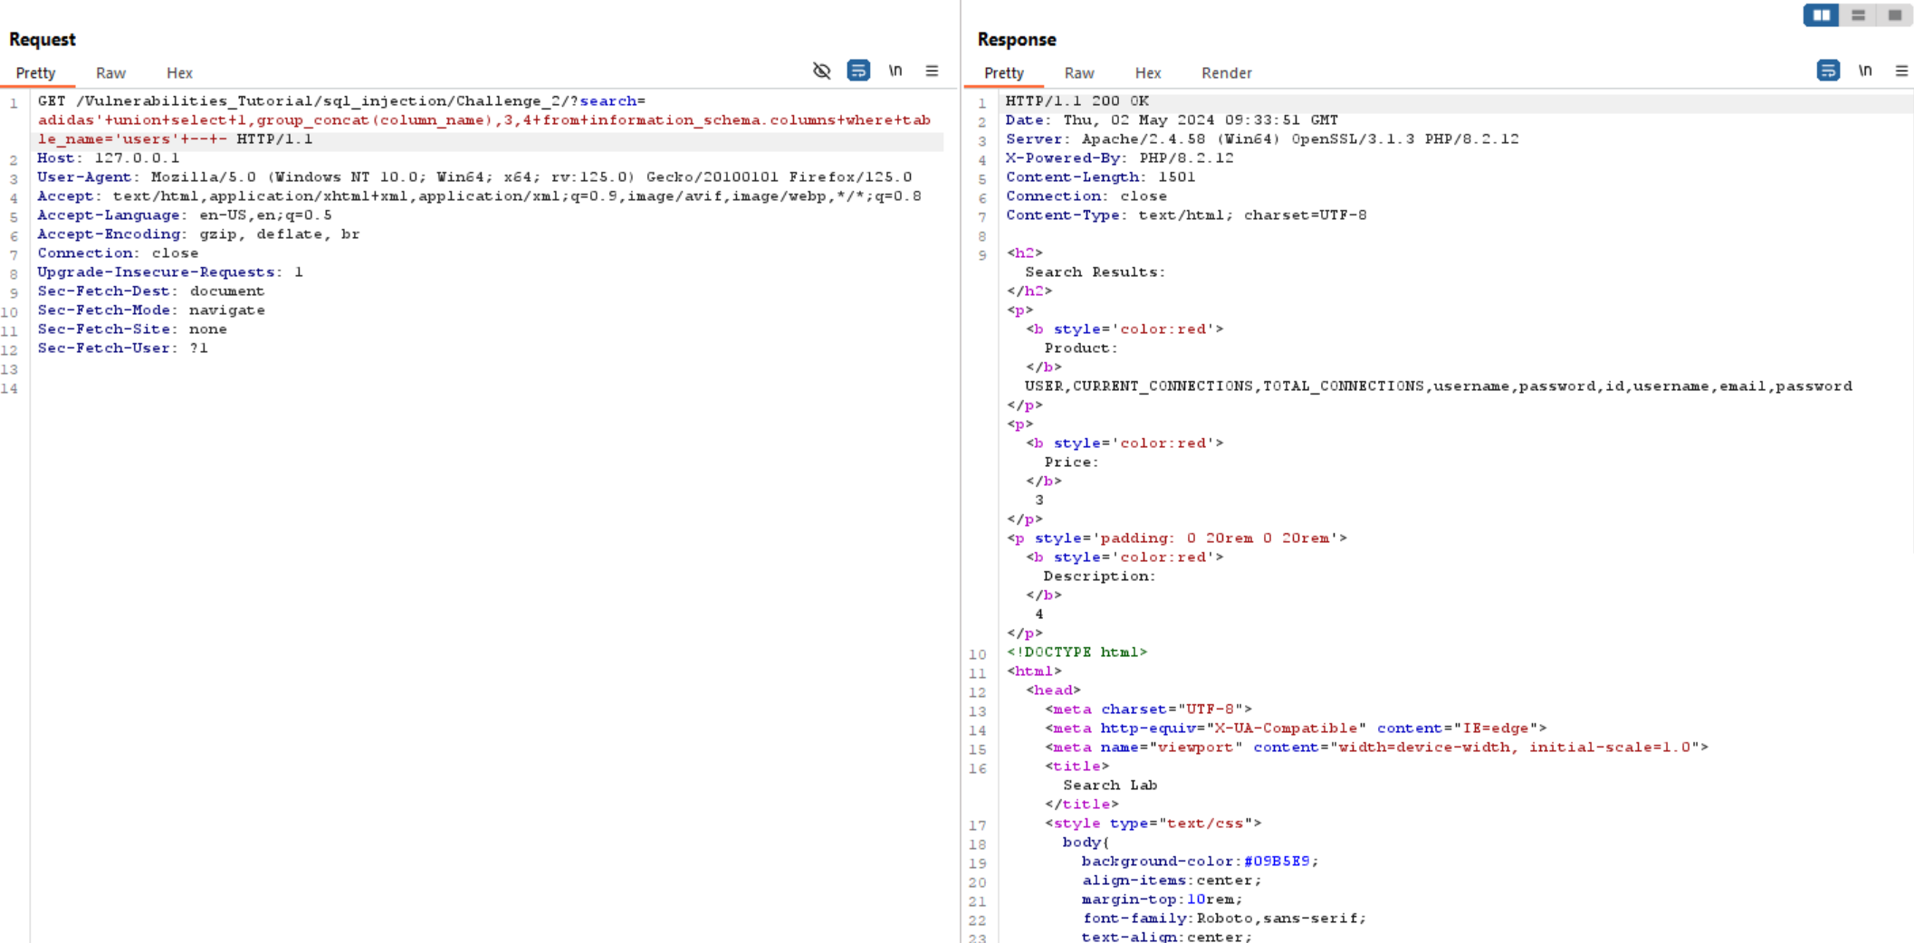The image size is (1914, 943).
Task: Open Response panel options hamburger menu
Action: pos(1901,71)
